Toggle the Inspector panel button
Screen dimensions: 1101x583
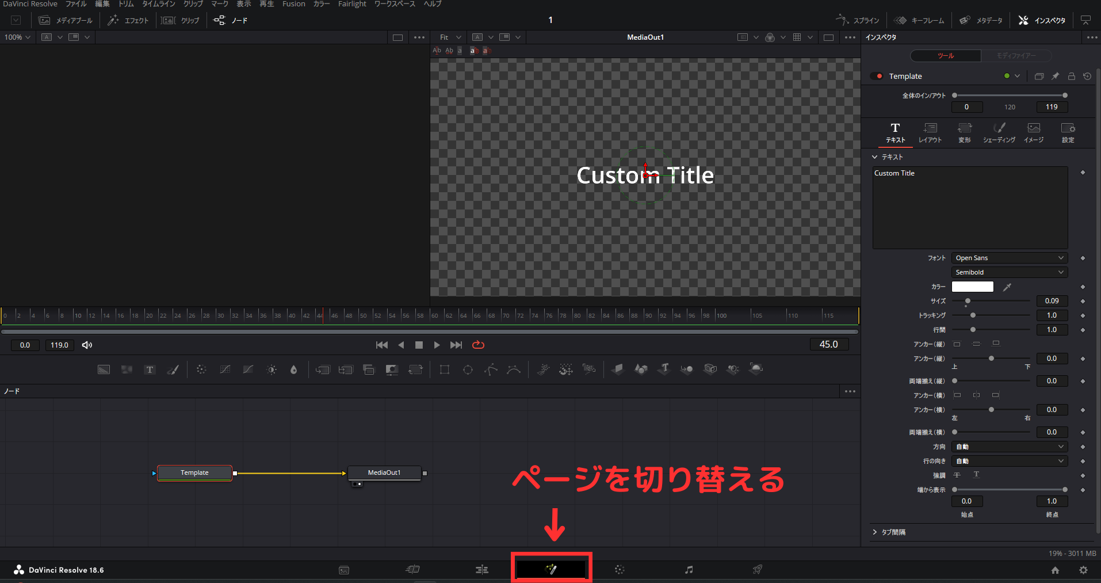(x=1042, y=20)
